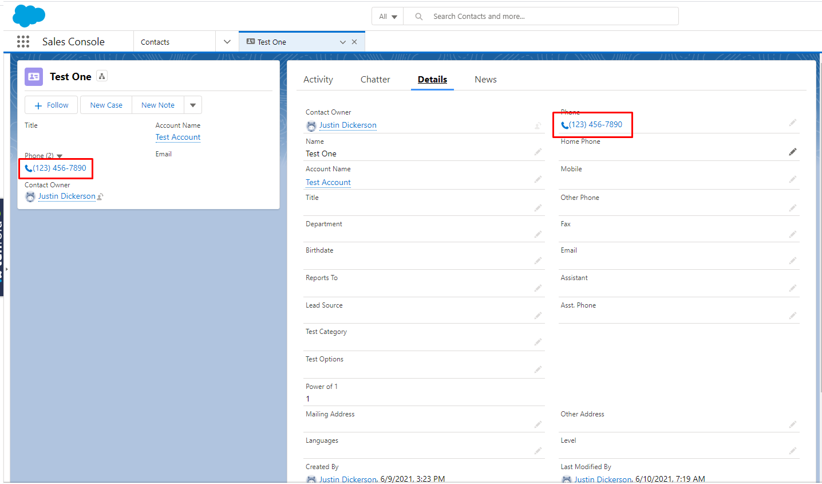Show more actions dropdown next to New Note

click(193, 105)
